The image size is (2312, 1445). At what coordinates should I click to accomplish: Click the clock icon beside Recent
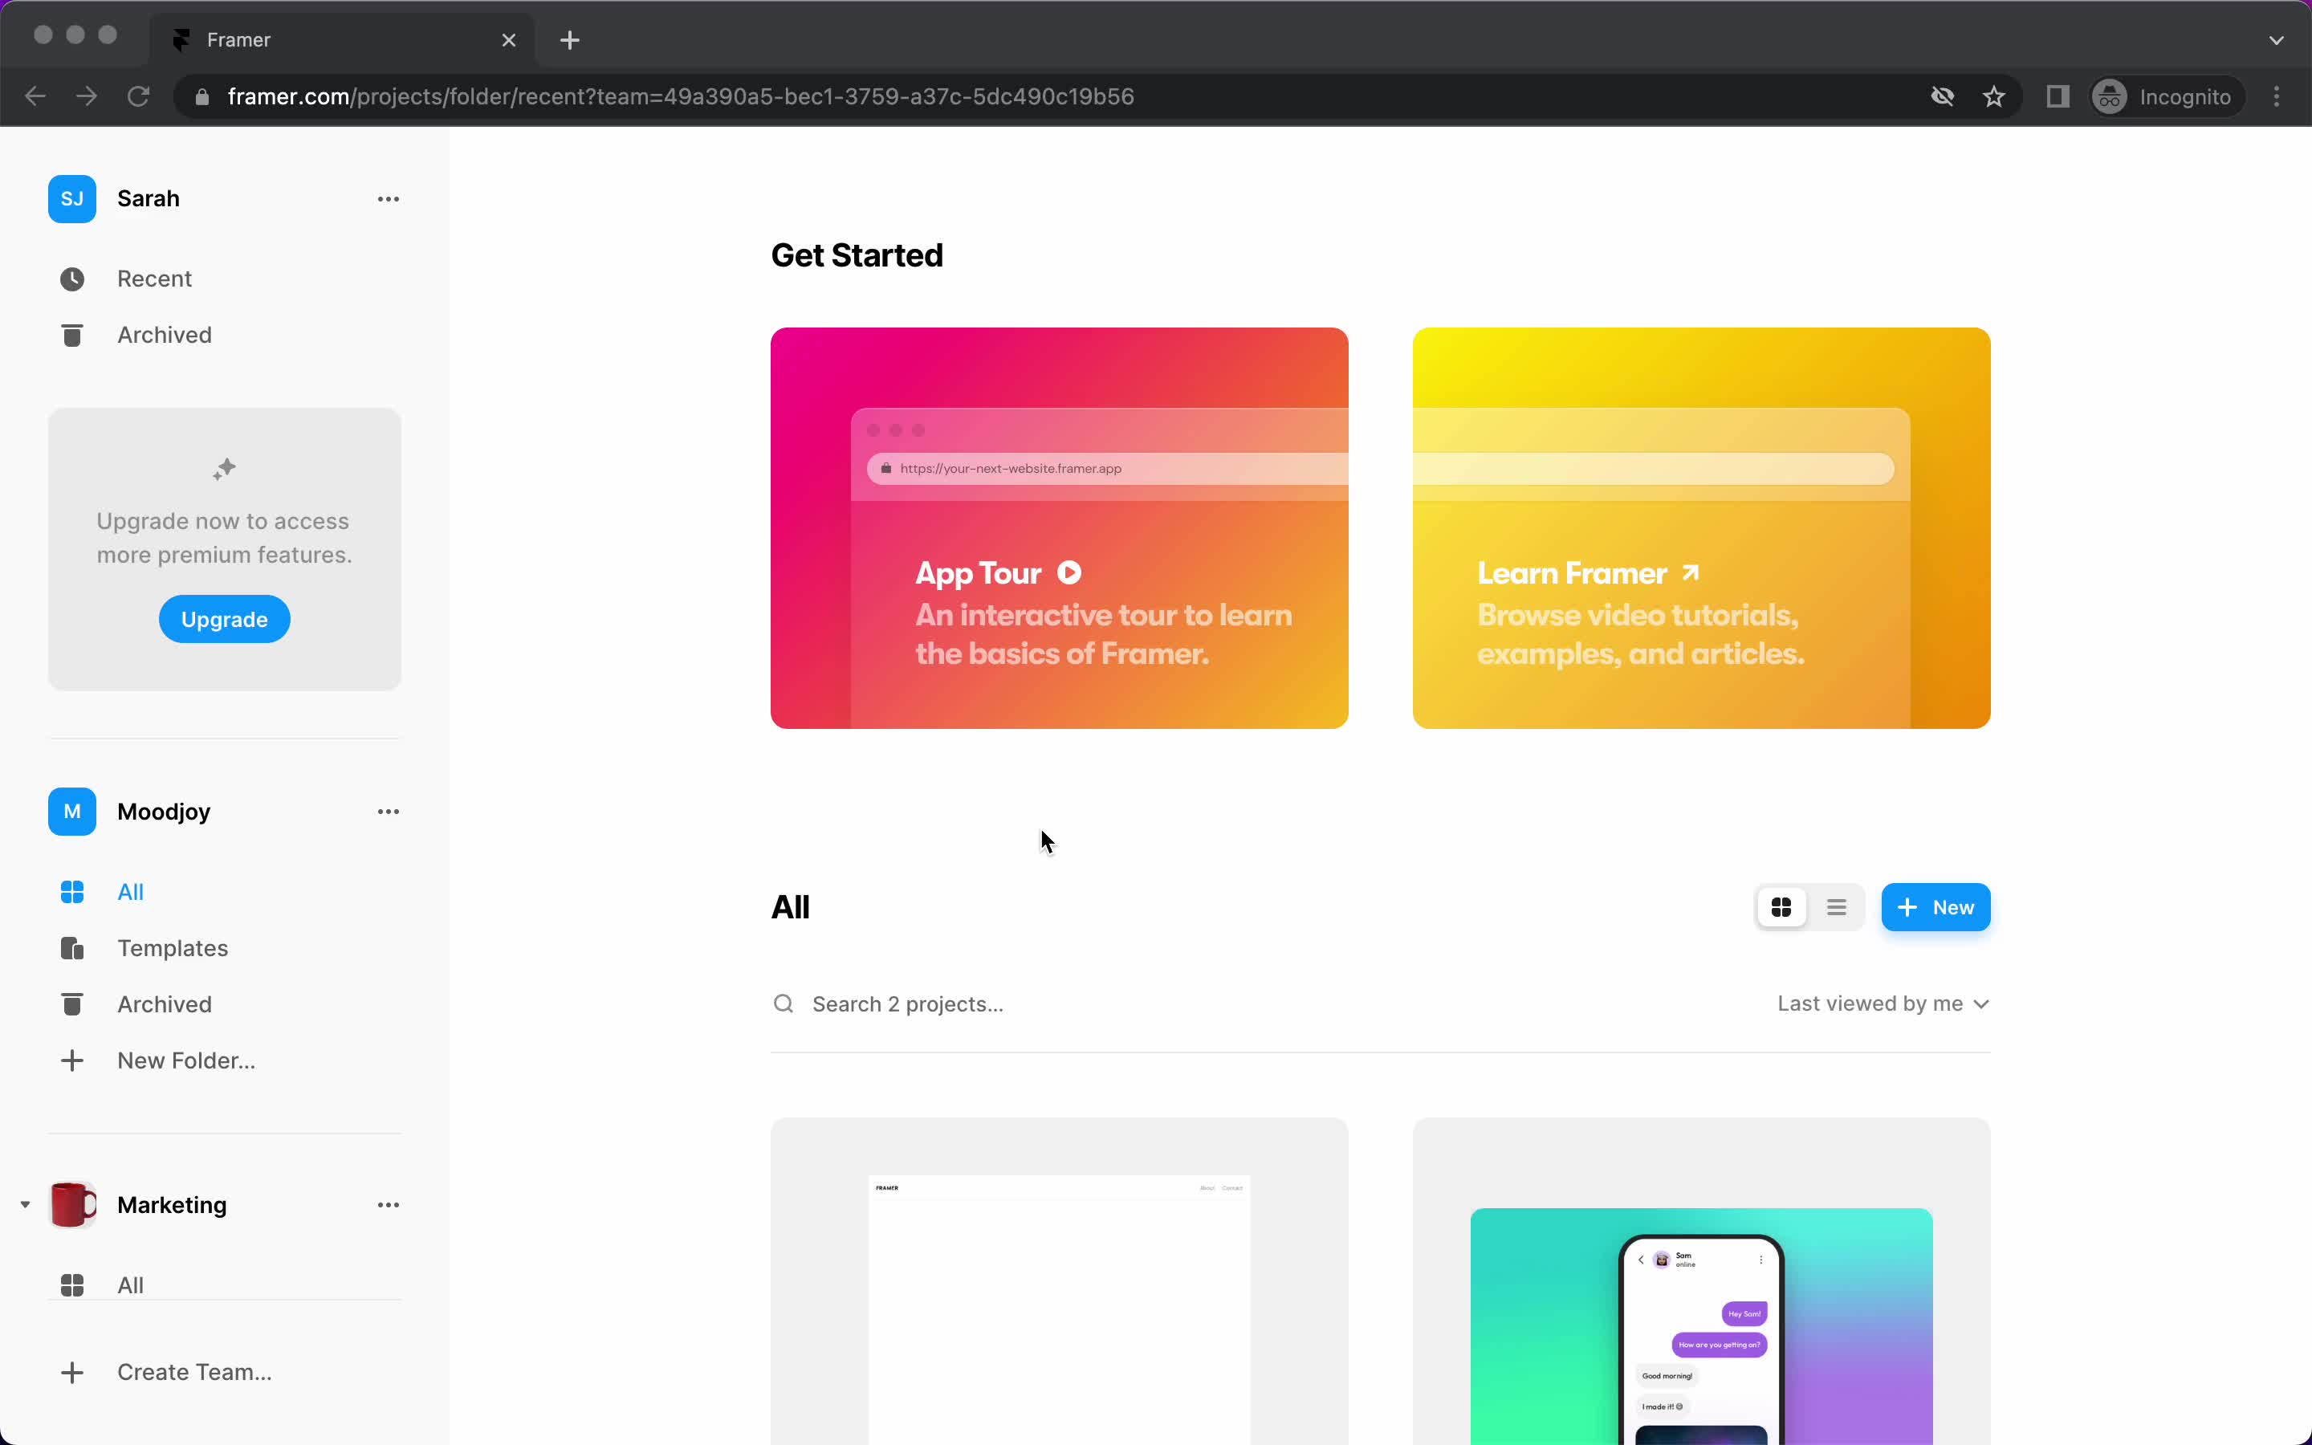click(x=71, y=279)
